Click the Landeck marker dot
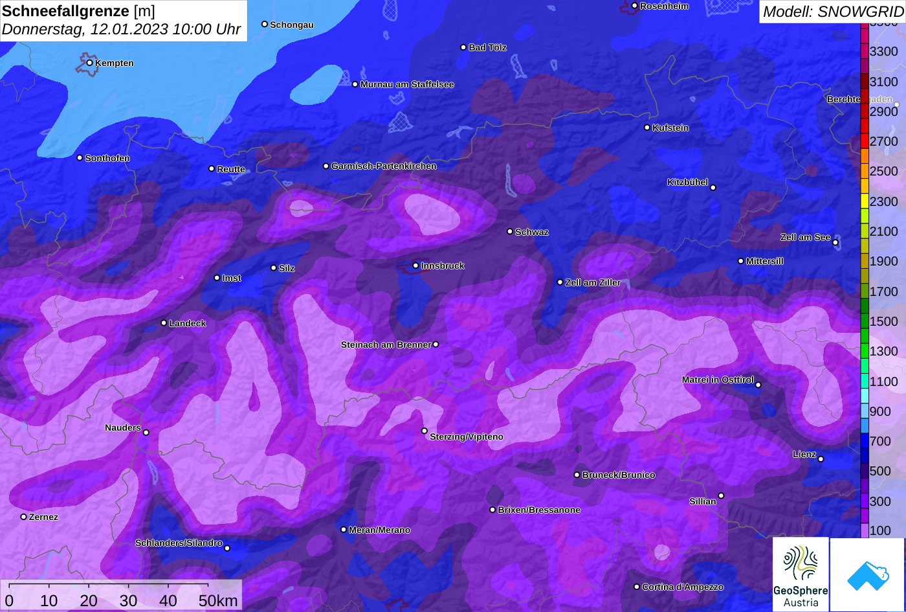906x612 pixels. 164,323
